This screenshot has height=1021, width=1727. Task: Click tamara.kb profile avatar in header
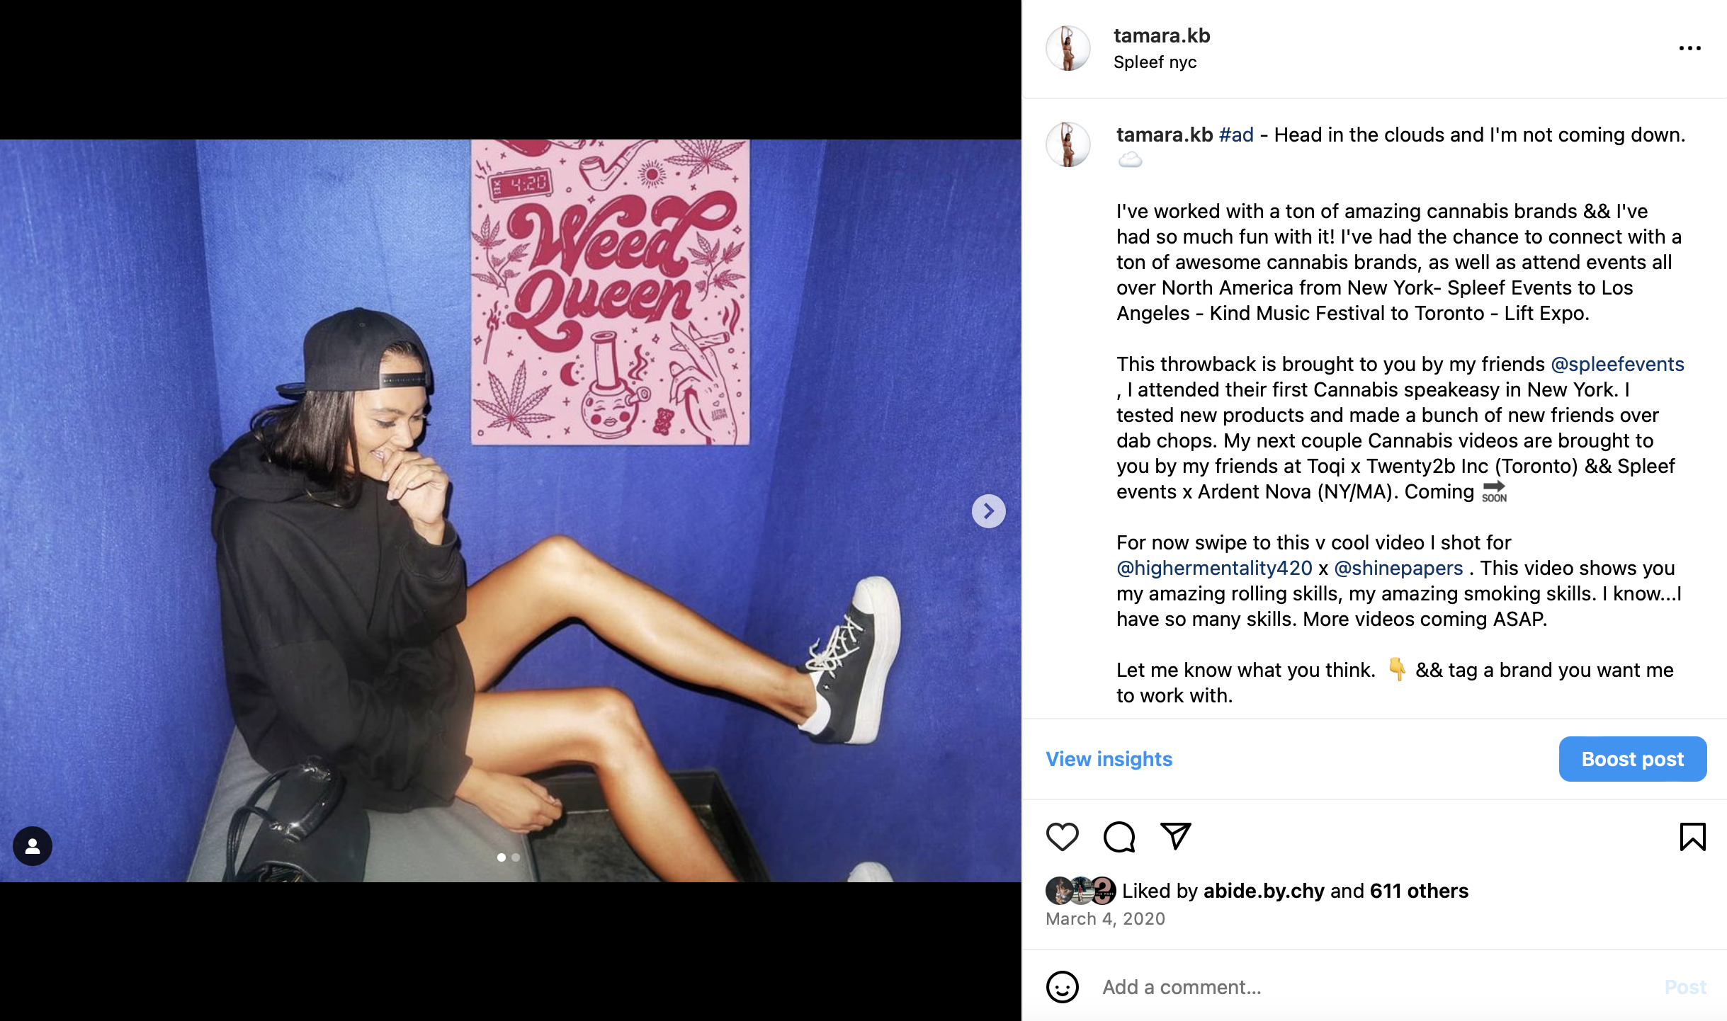click(1068, 48)
